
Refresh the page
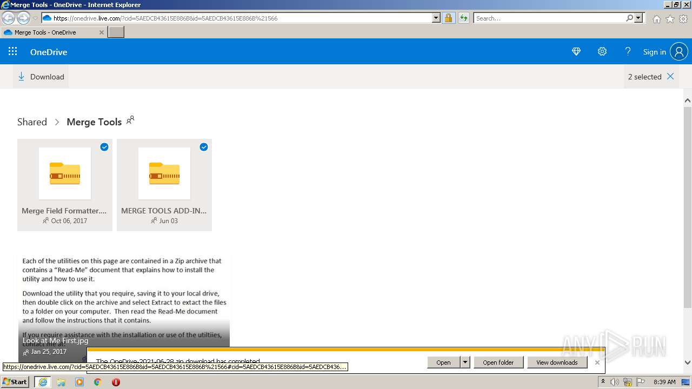pyautogui.click(x=463, y=18)
